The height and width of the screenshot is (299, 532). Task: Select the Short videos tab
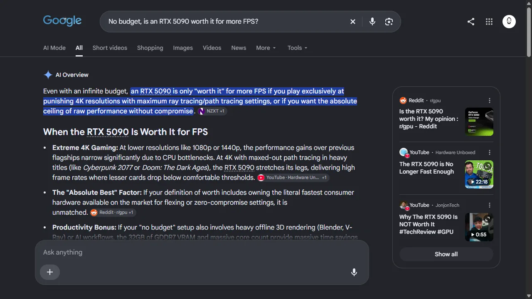pos(110,48)
